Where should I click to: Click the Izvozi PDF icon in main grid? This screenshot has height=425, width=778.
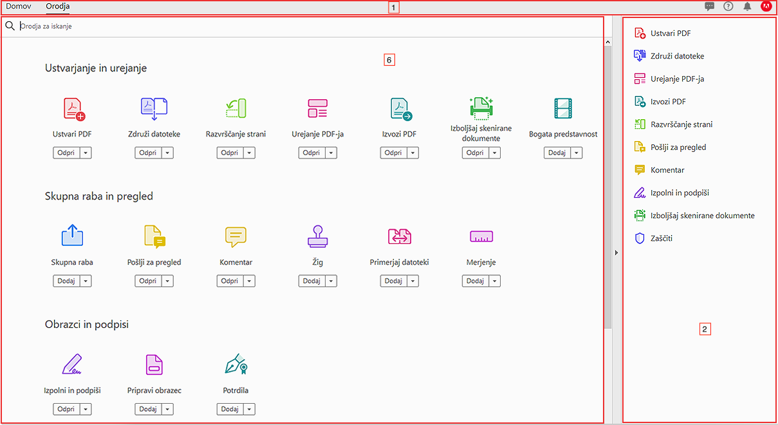click(402, 109)
